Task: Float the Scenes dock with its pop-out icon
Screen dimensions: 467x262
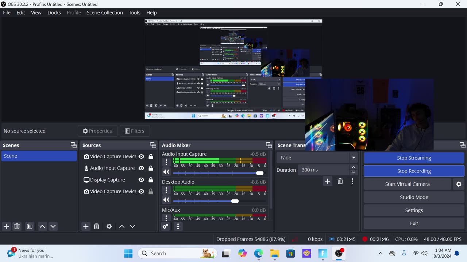Action: [x=74, y=145]
